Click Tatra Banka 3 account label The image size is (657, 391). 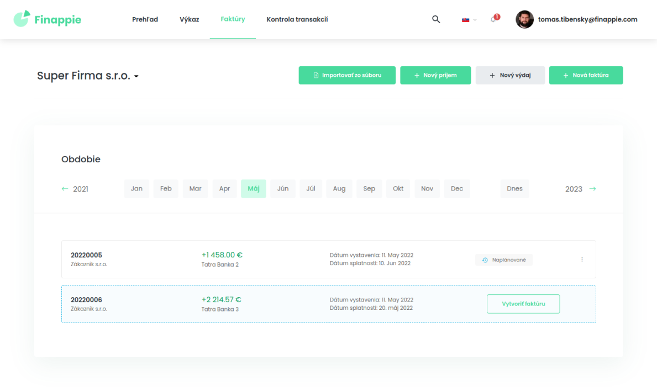click(220, 309)
